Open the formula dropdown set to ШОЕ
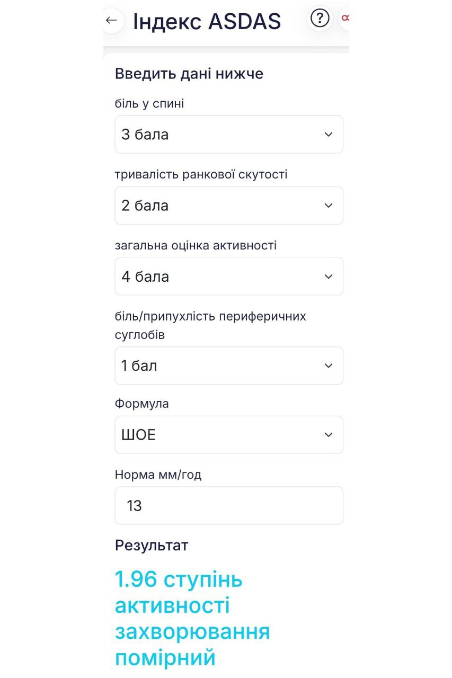This screenshot has height=678, width=452. tap(212, 435)
